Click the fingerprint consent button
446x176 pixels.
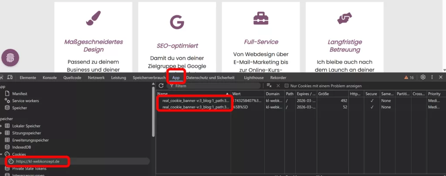[x=10, y=58]
